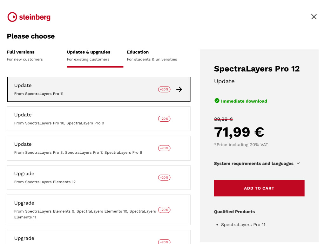The width and height of the screenshot is (324, 244).
Task: Click the -20% badge on Pro 8 update
Action: [x=164, y=148]
